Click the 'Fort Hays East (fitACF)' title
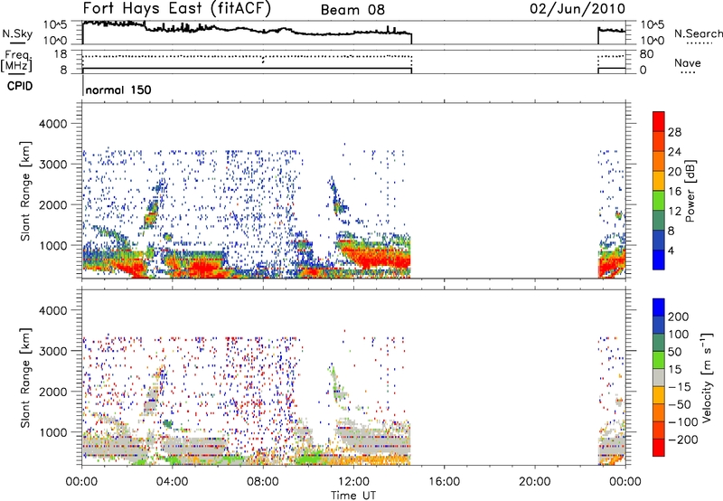 click(177, 9)
